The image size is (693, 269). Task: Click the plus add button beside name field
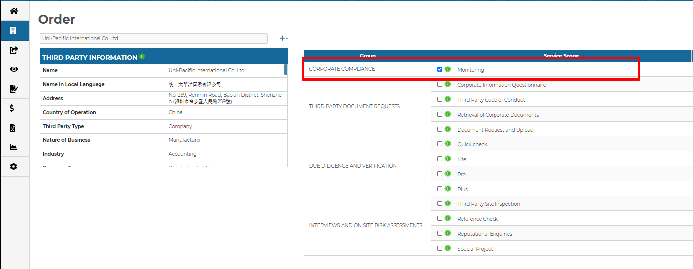[283, 38]
